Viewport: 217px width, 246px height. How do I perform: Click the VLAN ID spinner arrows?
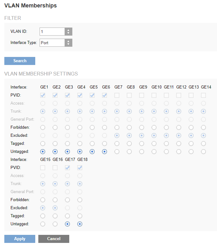pos(68,32)
